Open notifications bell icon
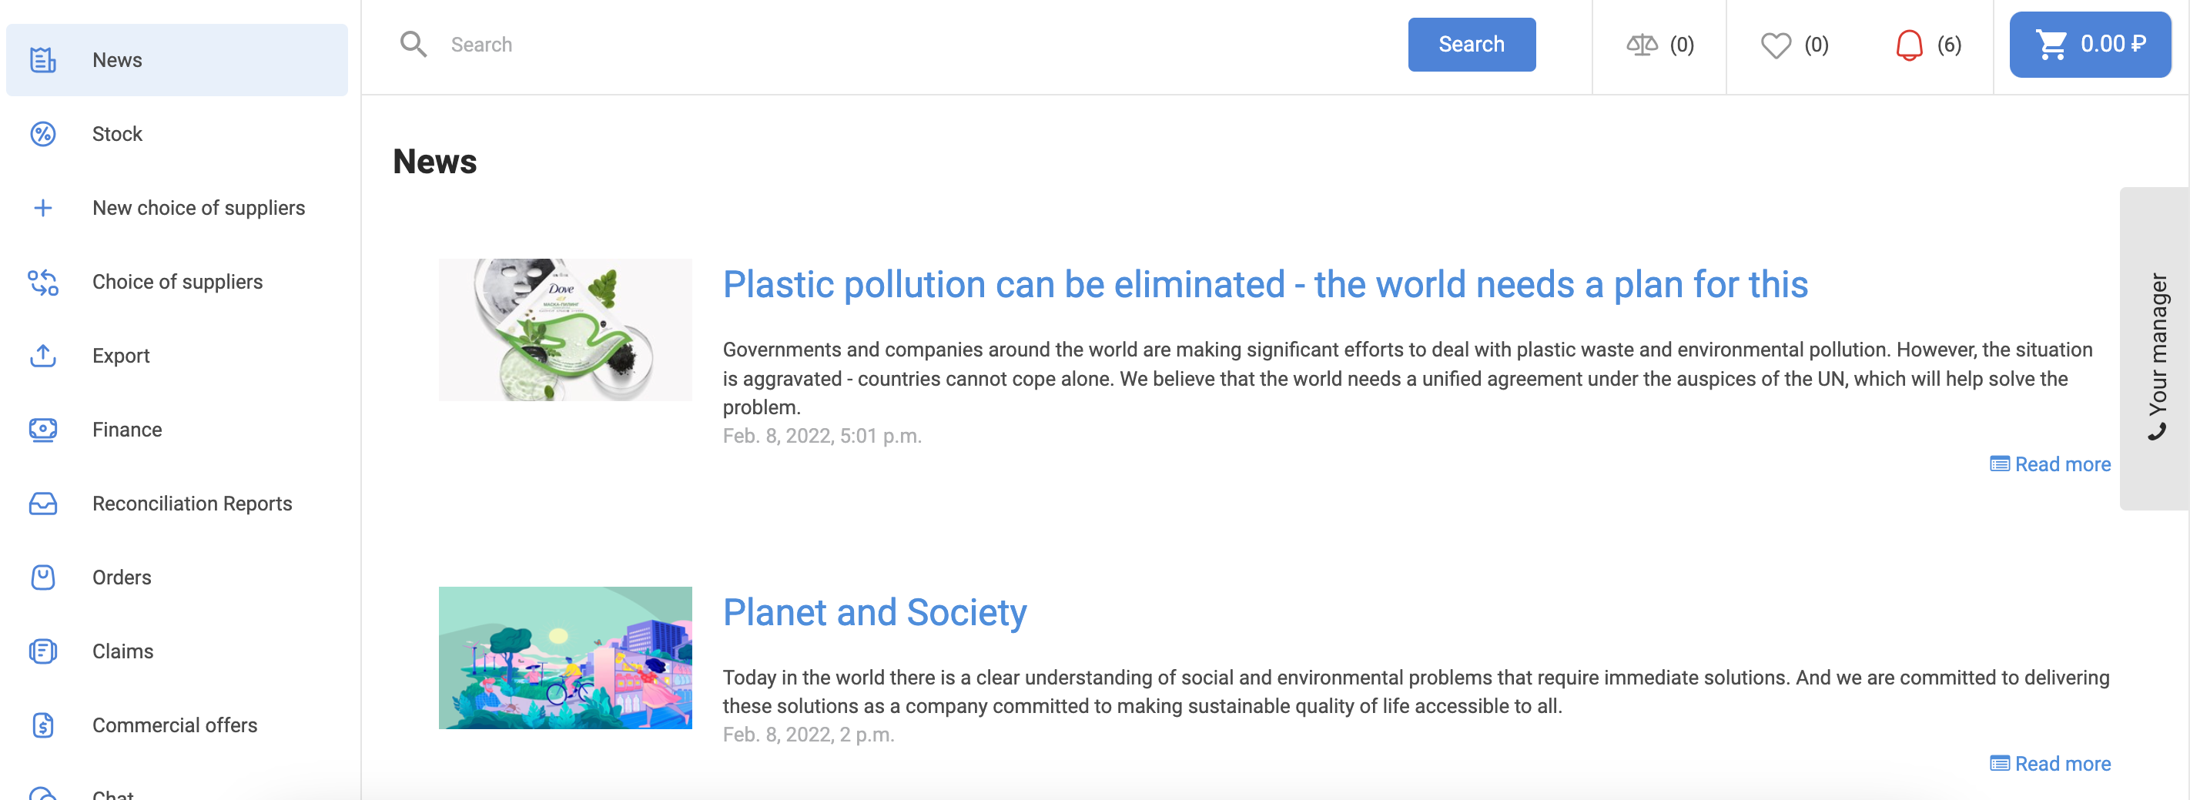2190x800 pixels. point(1909,44)
